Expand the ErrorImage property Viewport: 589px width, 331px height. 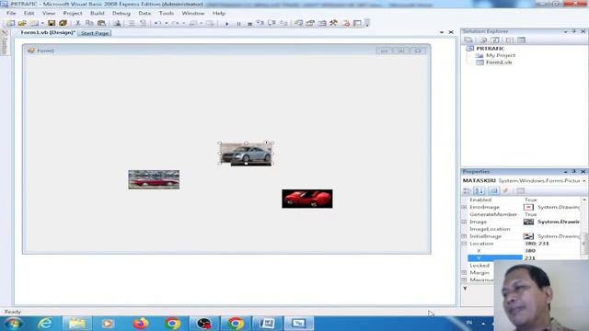pos(464,207)
